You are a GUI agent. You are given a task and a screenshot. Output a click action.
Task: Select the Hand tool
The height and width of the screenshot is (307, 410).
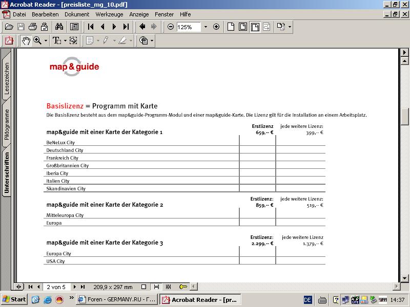click(x=26, y=41)
